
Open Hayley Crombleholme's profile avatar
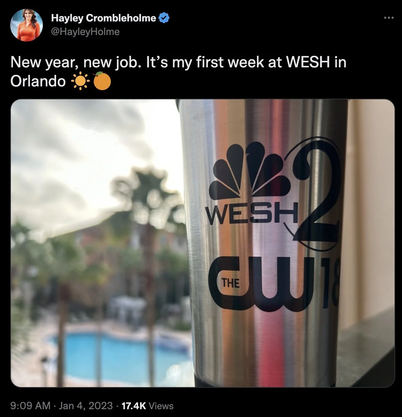point(27,25)
